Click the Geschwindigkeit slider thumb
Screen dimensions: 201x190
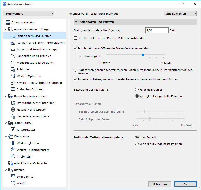coord(143,55)
